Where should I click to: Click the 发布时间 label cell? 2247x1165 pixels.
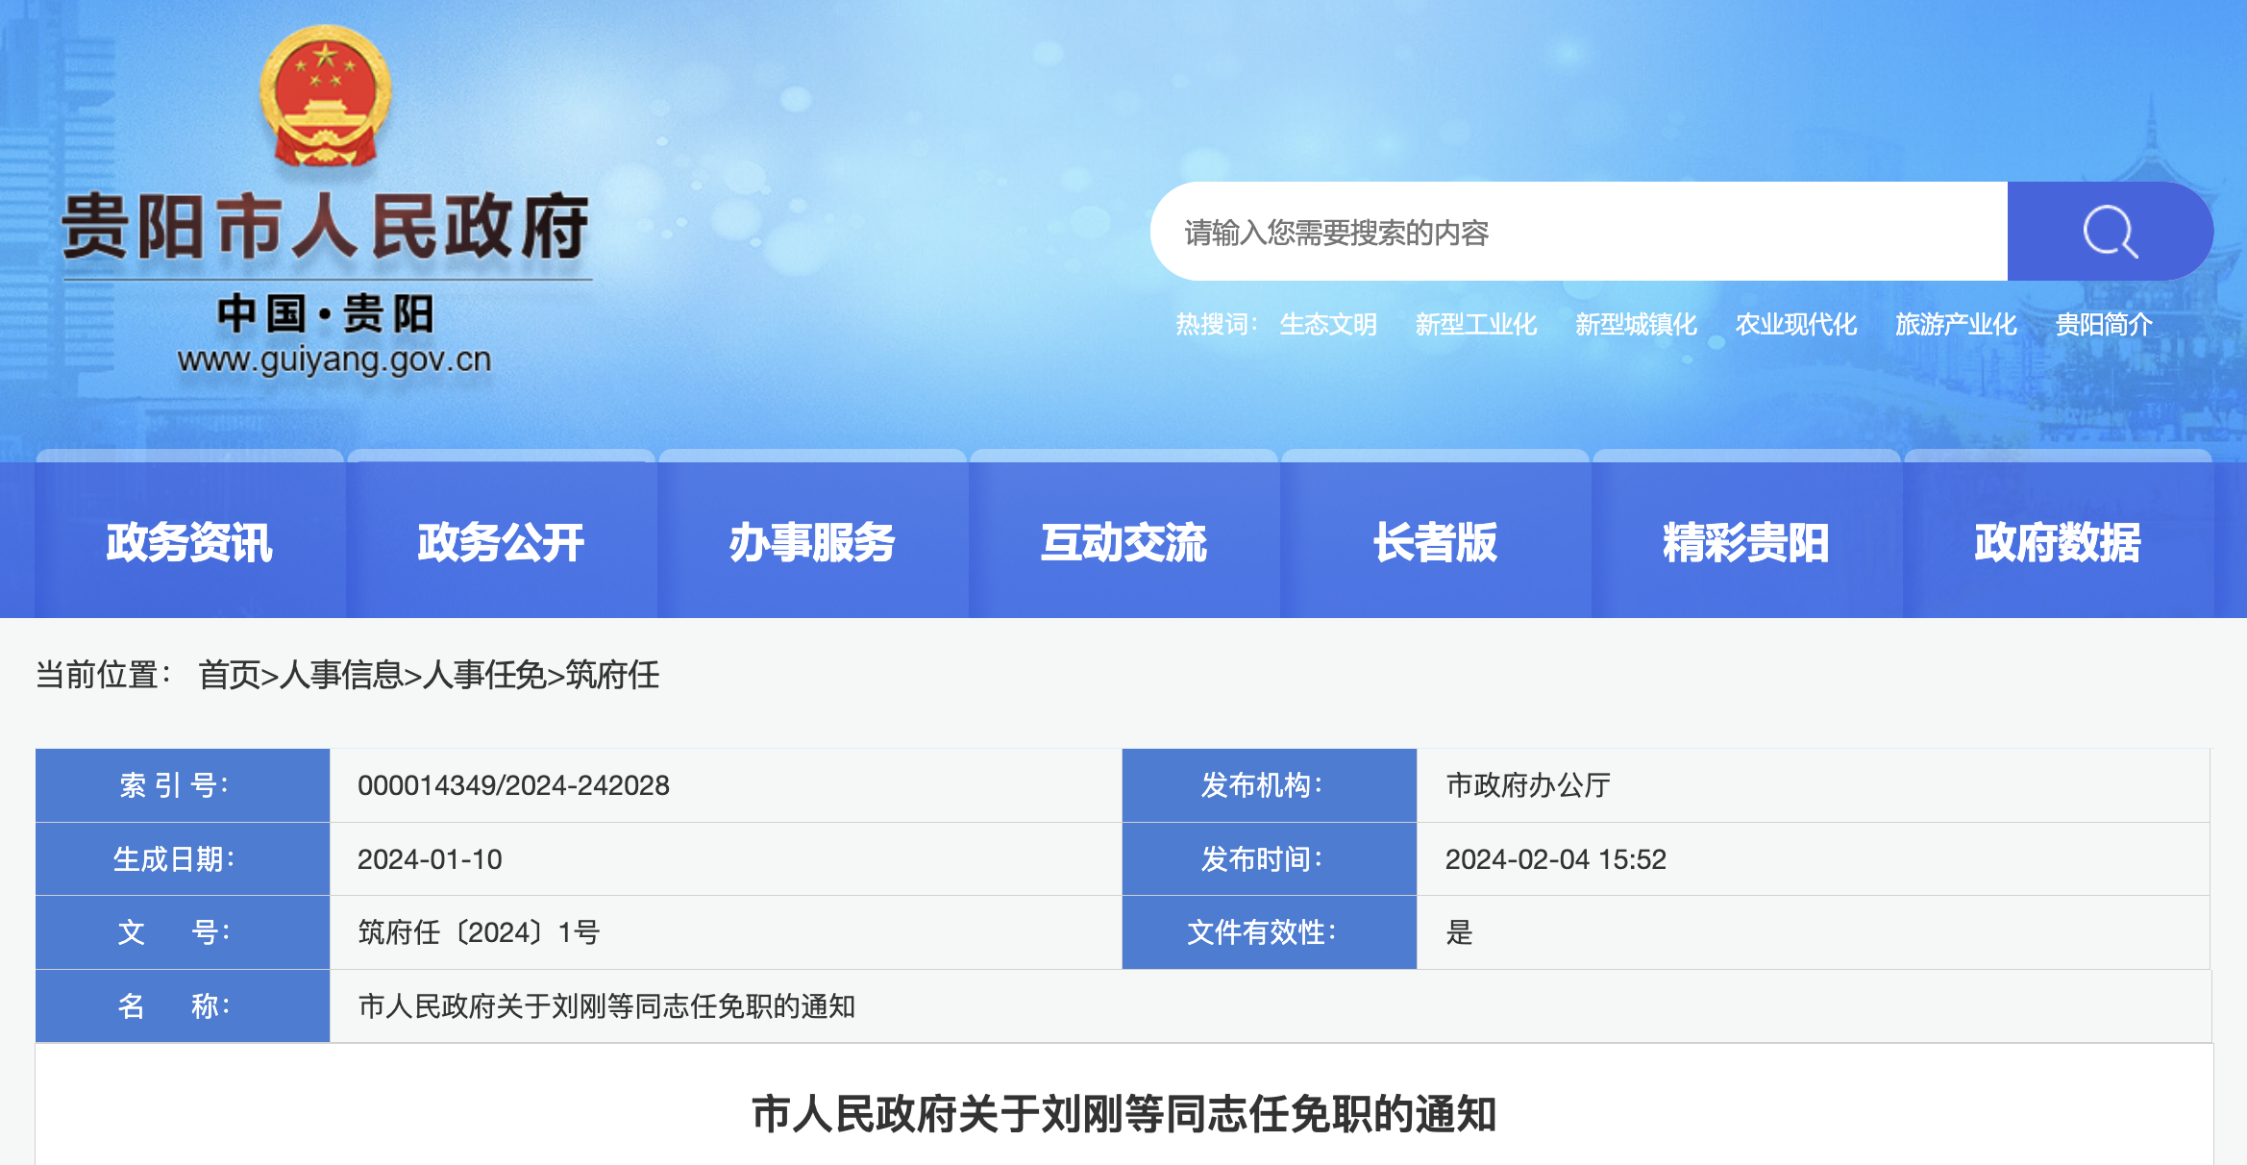[x=1270, y=859]
